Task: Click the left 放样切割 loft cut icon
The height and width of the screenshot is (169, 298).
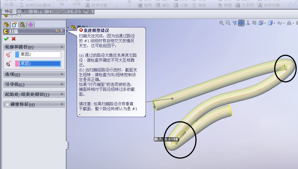Action: point(87,5)
